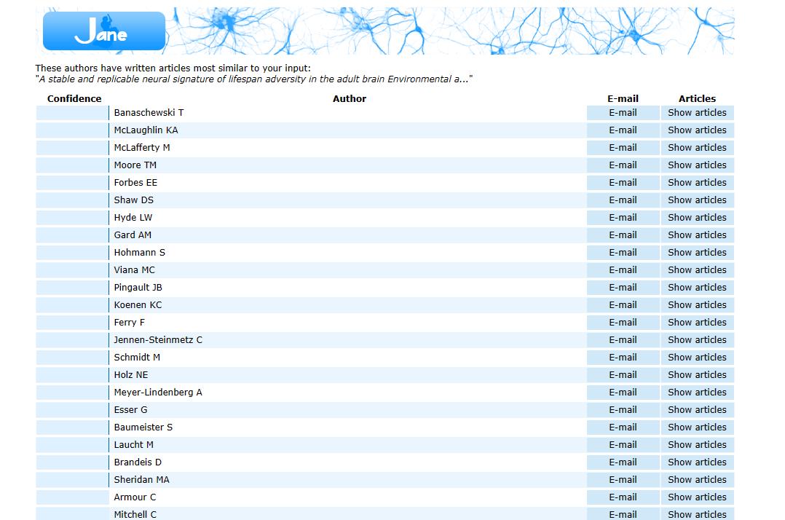Open E-mail for Shaw DS
The width and height of the screenshot is (785, 520).
[623, 200]
